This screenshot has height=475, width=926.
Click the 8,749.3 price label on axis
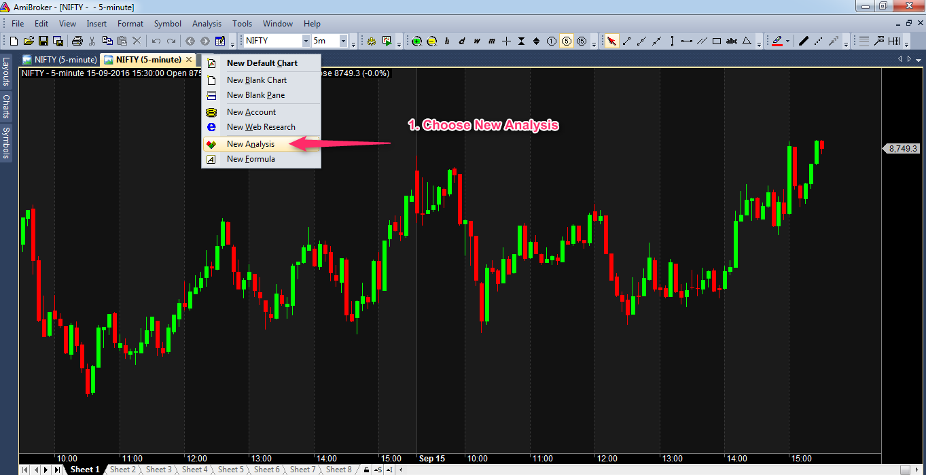(901, 148)
